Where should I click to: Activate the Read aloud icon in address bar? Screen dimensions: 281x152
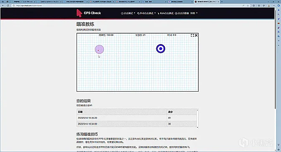(x=243, y=5)
